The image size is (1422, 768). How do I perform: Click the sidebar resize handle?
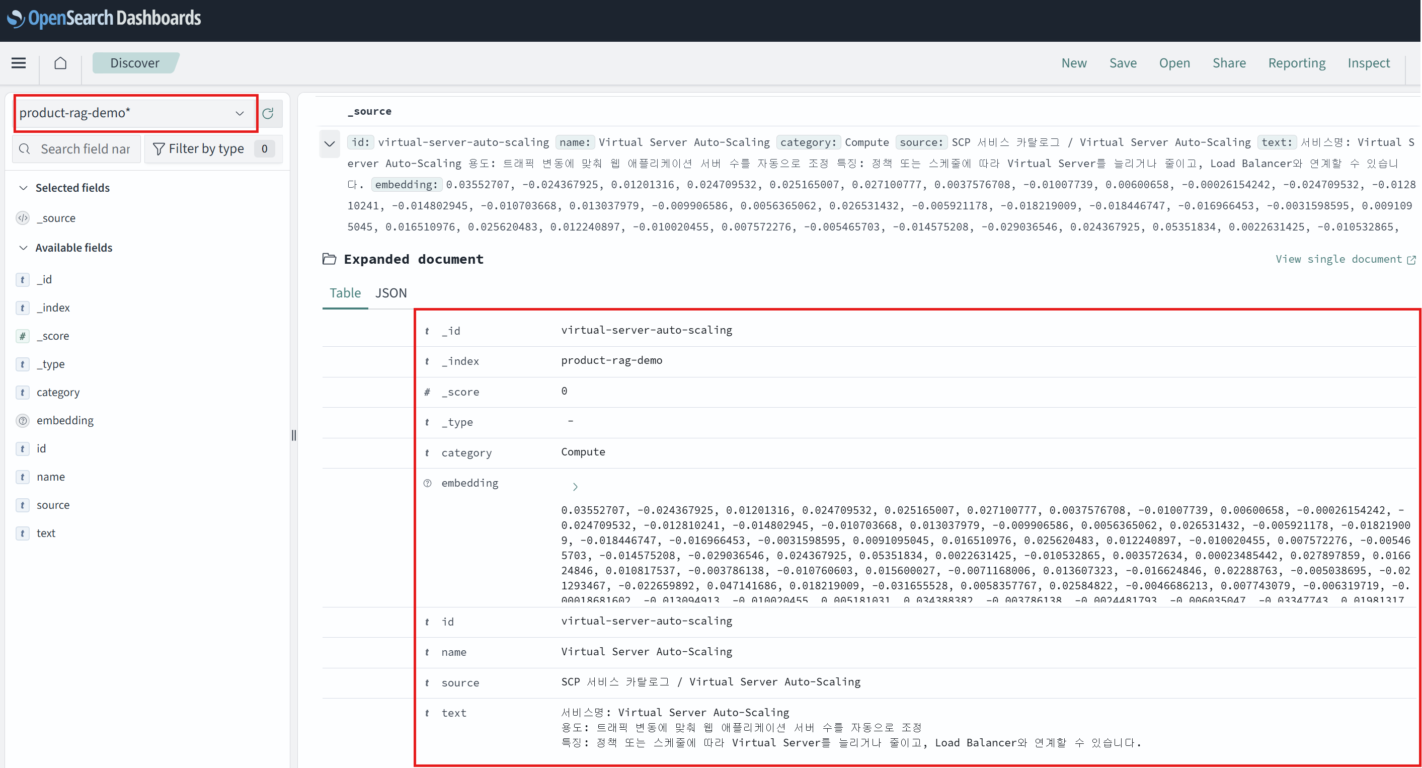tap(294, 436)
